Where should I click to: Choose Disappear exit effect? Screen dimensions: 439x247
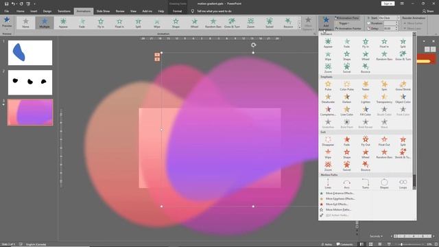coord(328,141)
